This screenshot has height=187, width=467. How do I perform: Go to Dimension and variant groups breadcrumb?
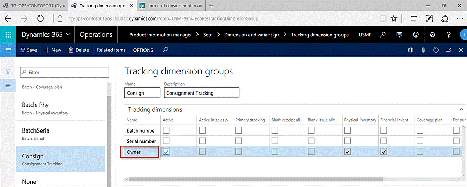(252, 35)
